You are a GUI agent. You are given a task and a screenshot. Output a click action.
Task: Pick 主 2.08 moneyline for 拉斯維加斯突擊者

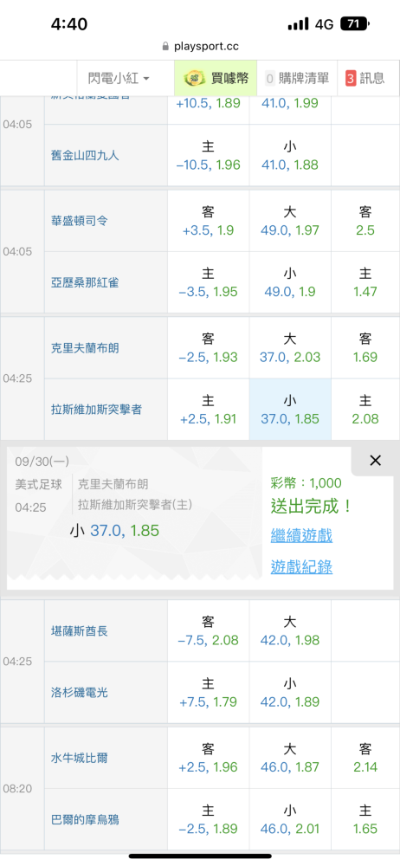coord(365,410)
